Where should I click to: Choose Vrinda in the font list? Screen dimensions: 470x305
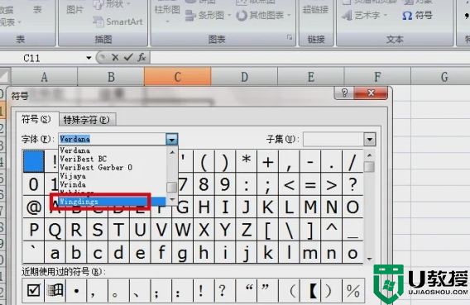coord(112,184)
